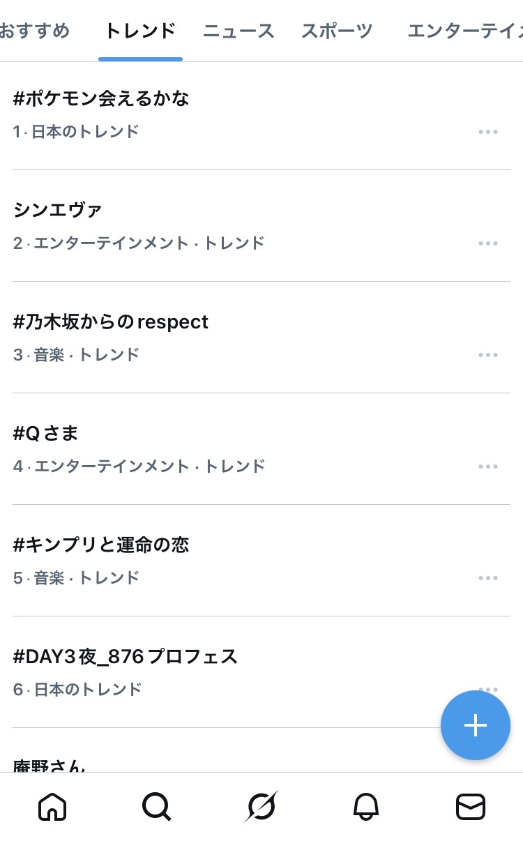This screenshot has height=841, width=523.
Task: Open the slashed-circle icon in bottom bar
Action: click(261, 807)
